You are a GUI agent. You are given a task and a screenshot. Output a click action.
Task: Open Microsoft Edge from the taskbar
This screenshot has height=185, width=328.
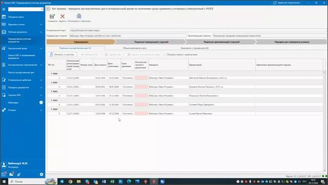pos(129,181)
